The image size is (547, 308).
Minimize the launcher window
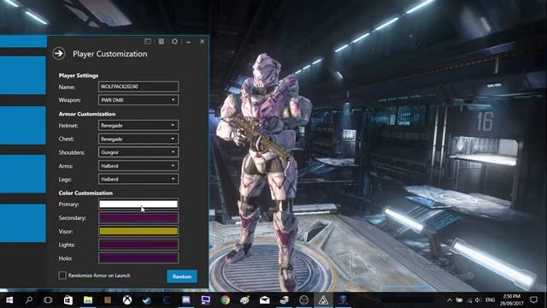[x=188, y=42]
